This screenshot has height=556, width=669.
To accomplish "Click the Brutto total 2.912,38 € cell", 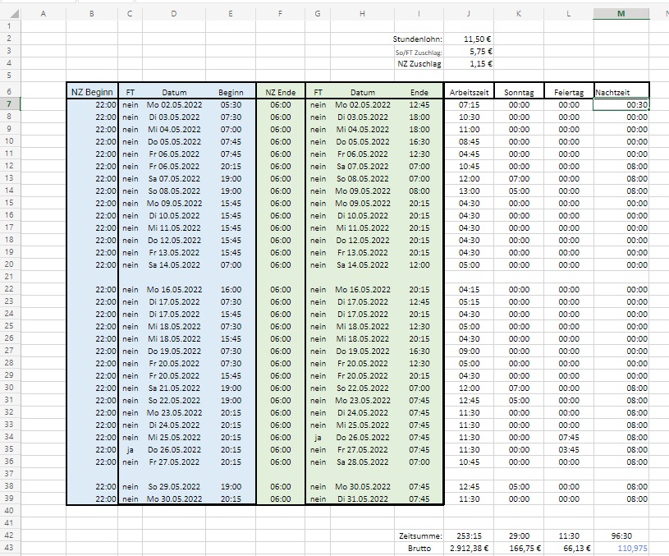I will (468, 547).
